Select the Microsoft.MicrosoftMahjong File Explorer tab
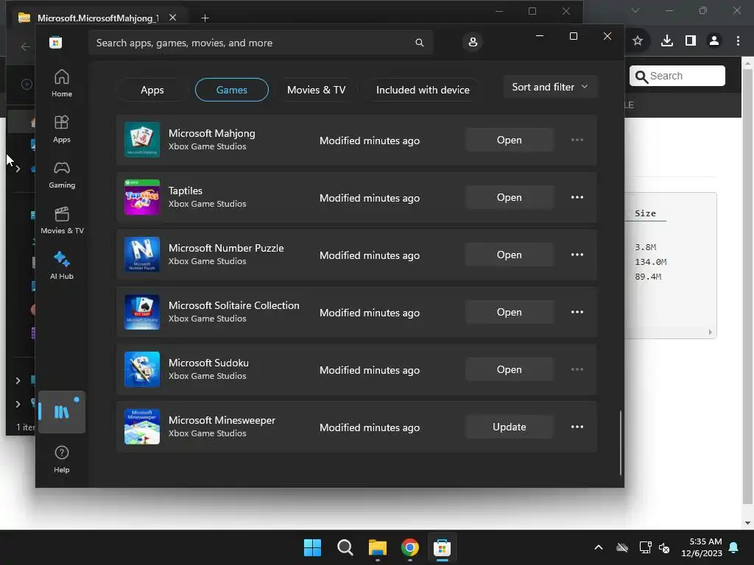Image resolution: width=754 pixels, height=565 pixels. coord(98,18)
